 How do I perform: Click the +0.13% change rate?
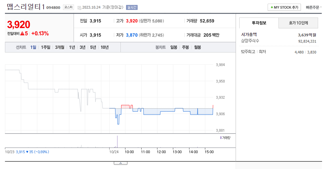point(40,33)
